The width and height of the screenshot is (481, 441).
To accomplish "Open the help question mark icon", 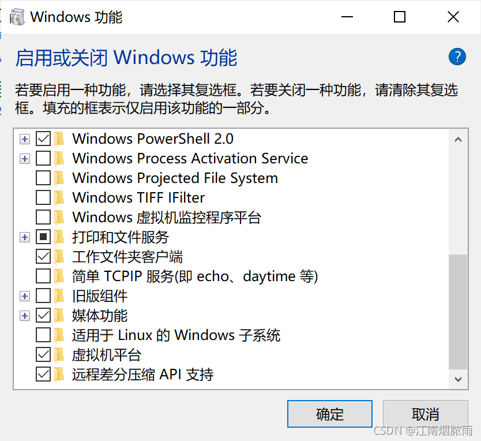I will 457,57.
